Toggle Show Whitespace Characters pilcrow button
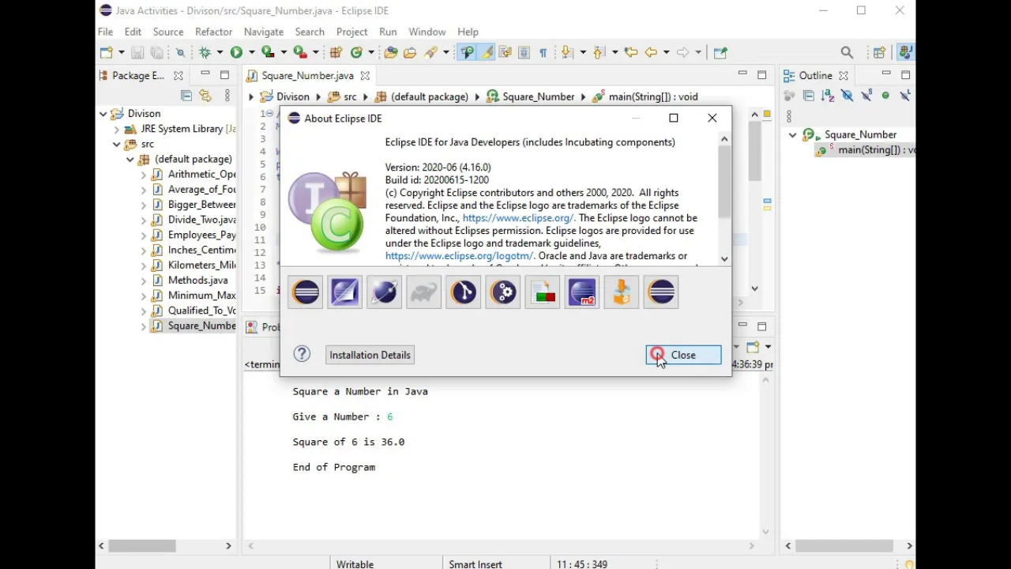This screenshot has height=569, width=1011. point(543,53)
